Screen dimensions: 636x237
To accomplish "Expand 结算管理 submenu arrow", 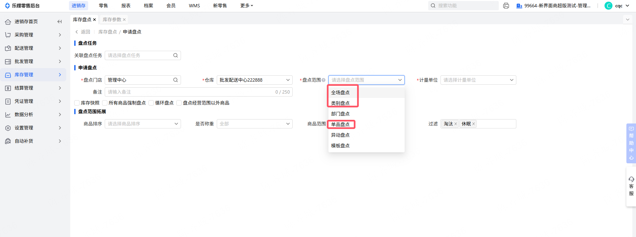I will (60, 88).
